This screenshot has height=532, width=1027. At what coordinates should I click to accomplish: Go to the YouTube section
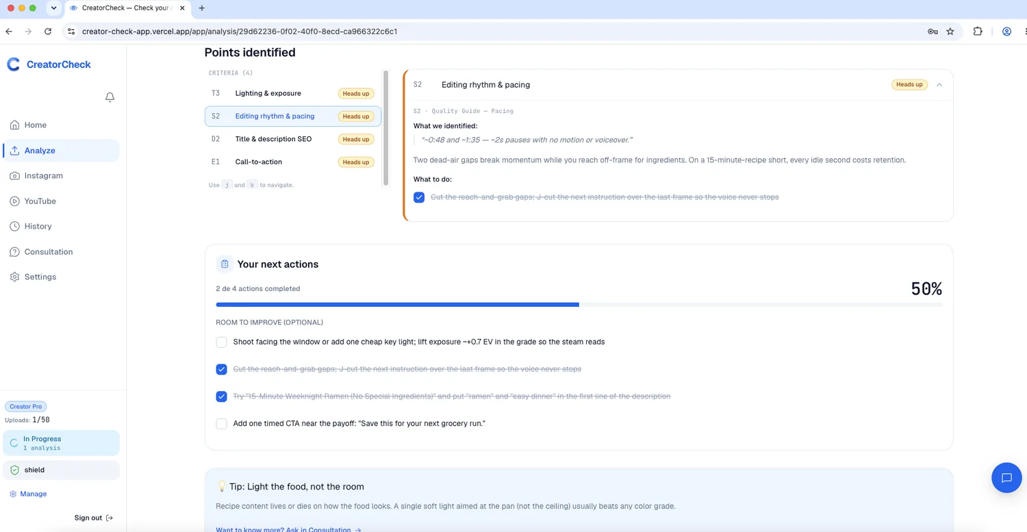61,201
